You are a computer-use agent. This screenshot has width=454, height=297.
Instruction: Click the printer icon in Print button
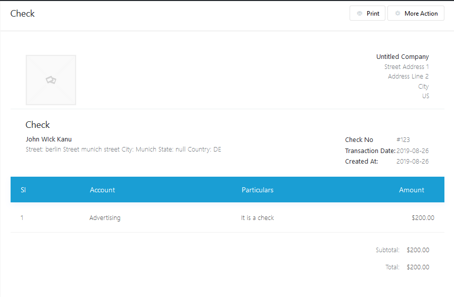359,14
